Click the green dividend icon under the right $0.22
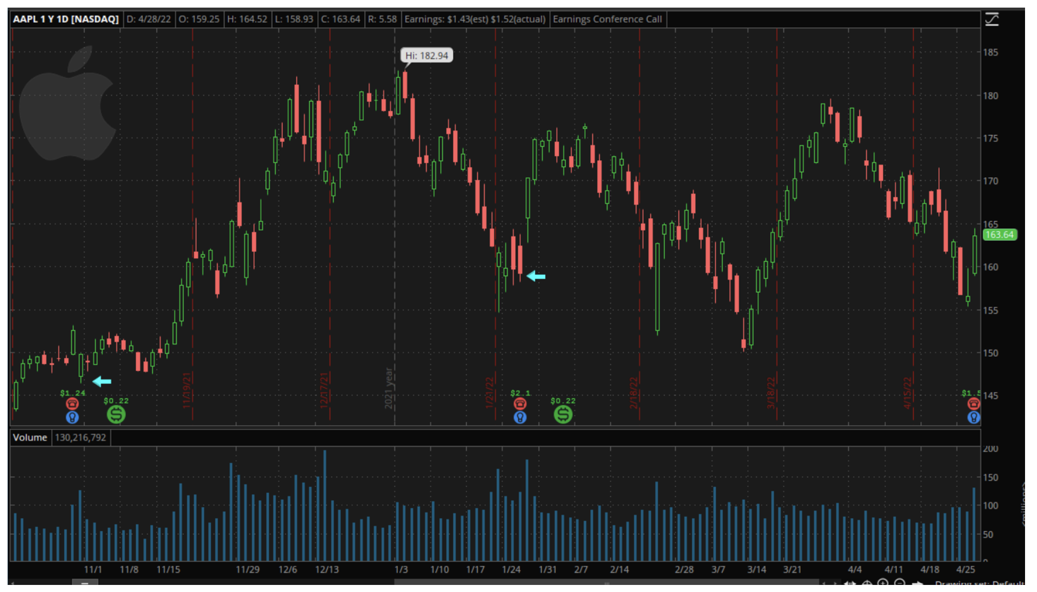The width and height of the screenshot is (1037, 592). point(563,415)
